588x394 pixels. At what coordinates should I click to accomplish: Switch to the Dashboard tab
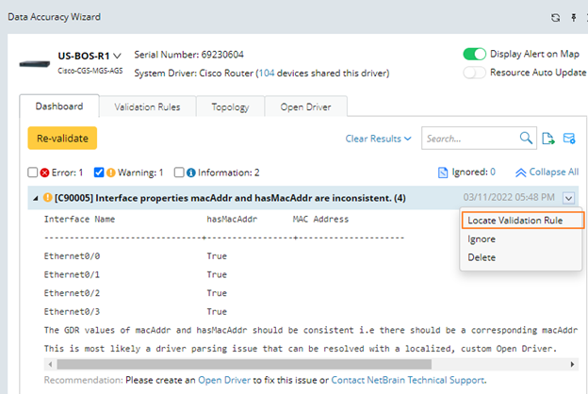[x=59, y=107]
